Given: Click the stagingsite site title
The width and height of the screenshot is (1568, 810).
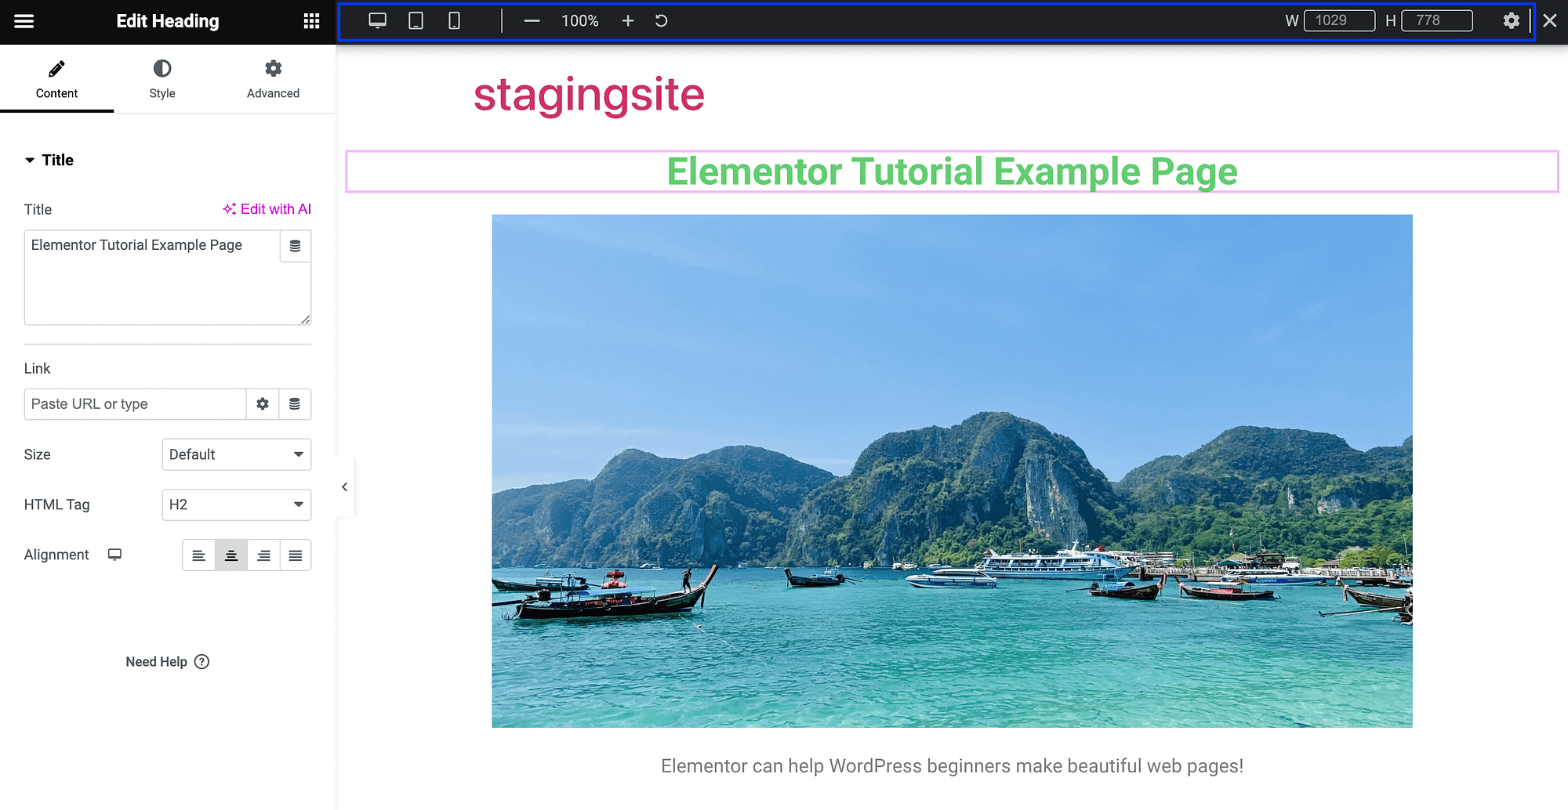Looking at the screenshot, I should pyautogui.click(x=589, y=95).
